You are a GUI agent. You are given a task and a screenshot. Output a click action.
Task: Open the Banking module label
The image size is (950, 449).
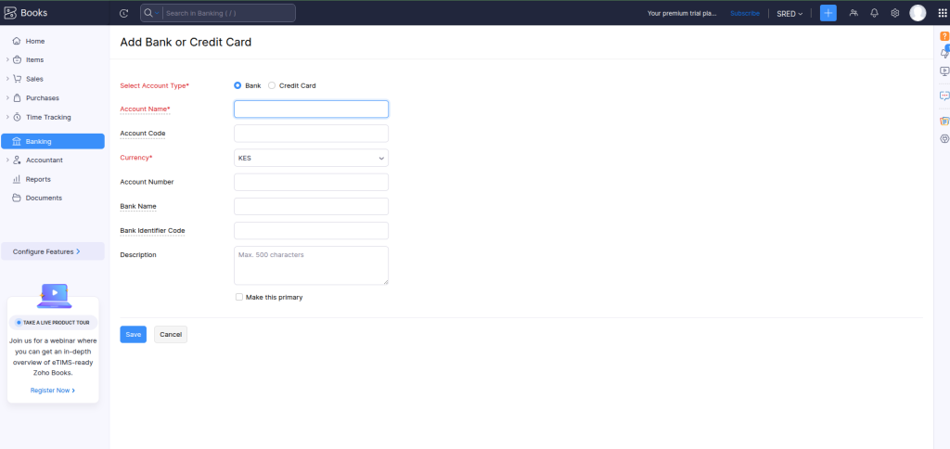pos(38,141)
